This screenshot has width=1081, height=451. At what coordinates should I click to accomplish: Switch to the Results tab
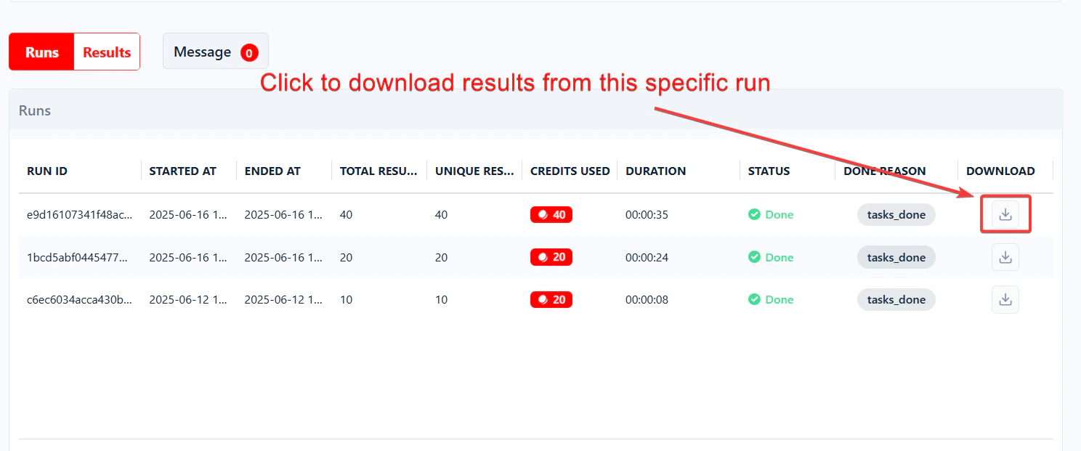coord(107,52)
